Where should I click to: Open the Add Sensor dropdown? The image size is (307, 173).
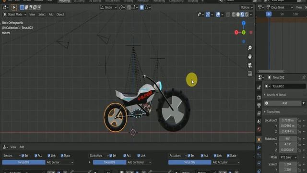coord(59,162)
